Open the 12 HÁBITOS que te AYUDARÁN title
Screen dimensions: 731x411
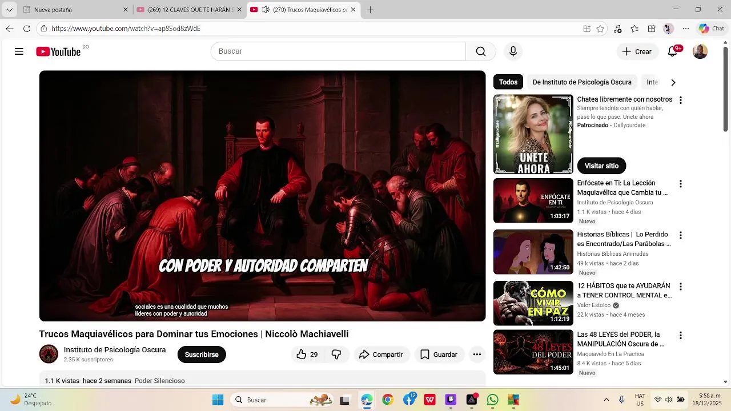coord(624,291)
